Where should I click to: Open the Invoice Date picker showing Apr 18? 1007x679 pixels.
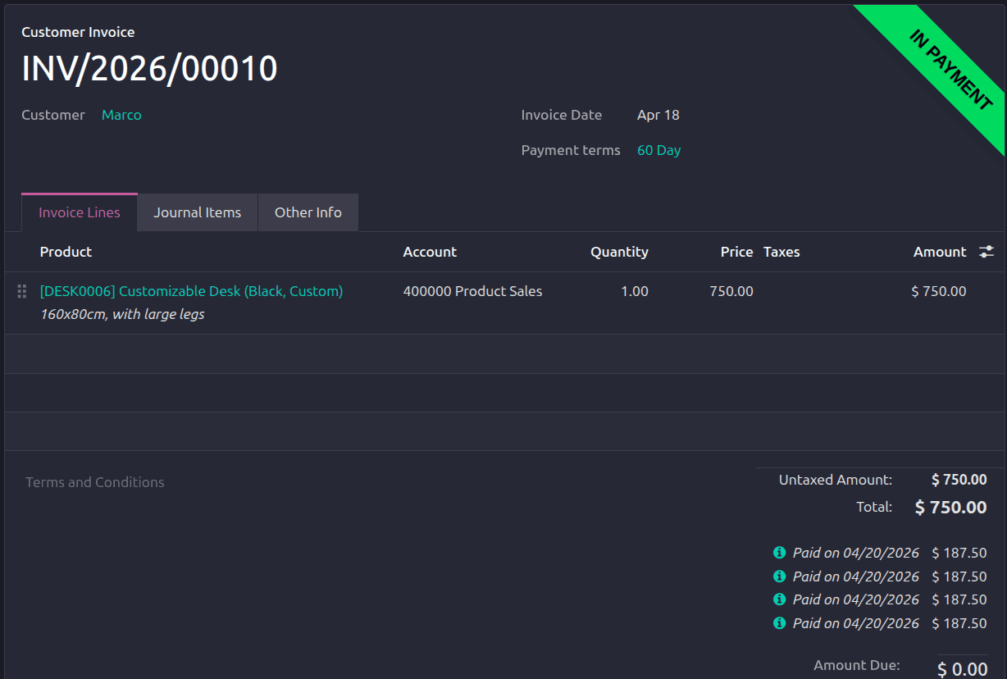[658, 115]
